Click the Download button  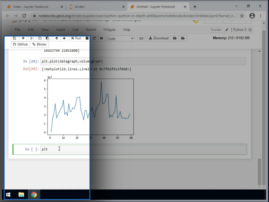point(159,38)
